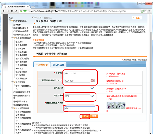Screen dimensions: 153x134
Task: Click the info icon beside 四位隨機碼
Action: (92, 95)
